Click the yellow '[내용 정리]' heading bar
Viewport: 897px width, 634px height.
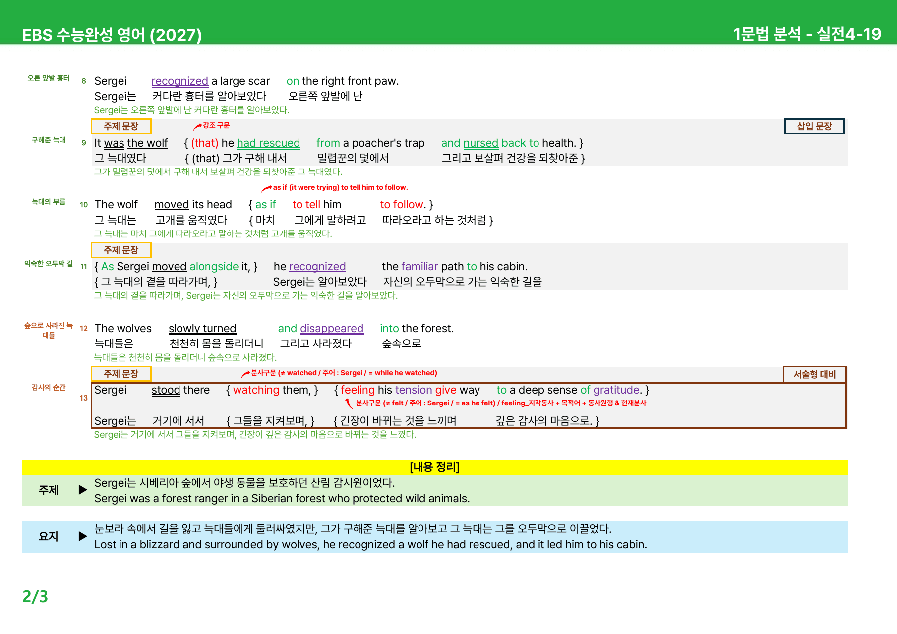435,467
